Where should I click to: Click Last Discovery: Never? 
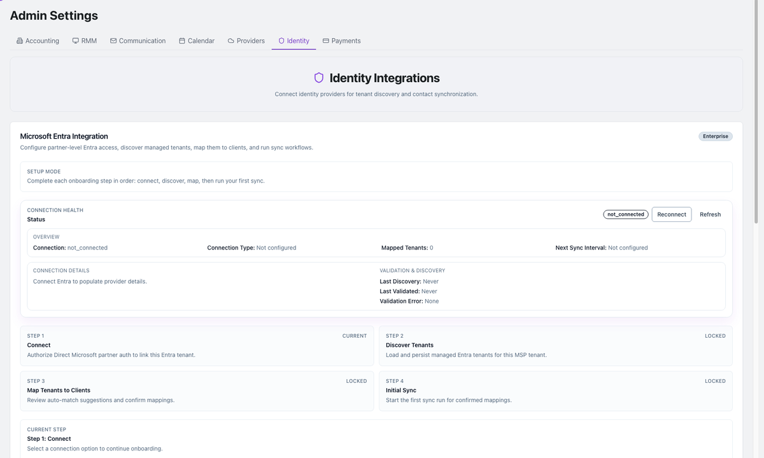409,281
